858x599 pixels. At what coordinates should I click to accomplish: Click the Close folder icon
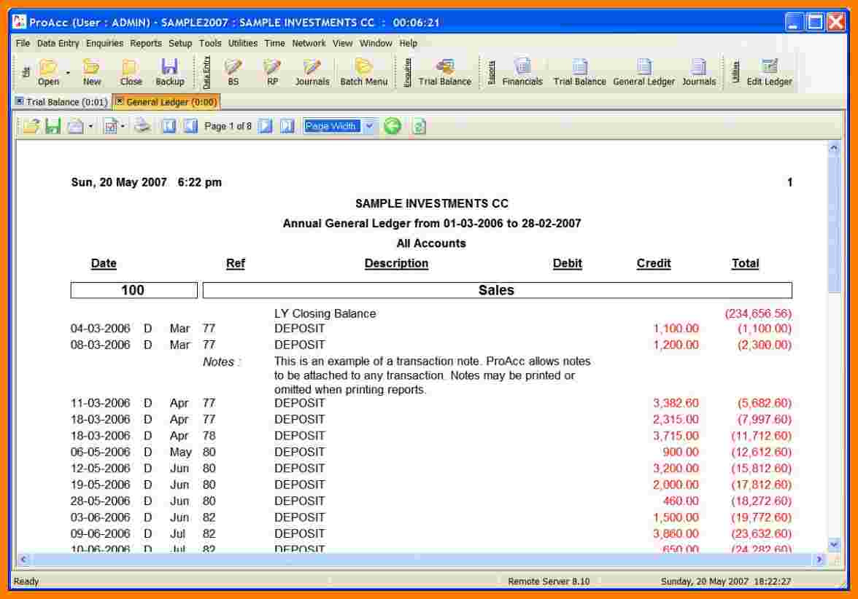pyautogui.click(x=131, y=72)
